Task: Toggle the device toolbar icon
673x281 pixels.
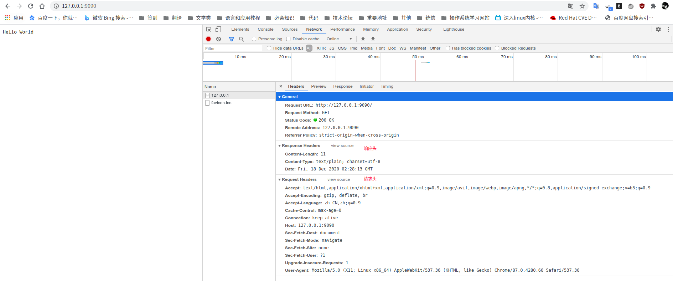Action: [218, 29]
